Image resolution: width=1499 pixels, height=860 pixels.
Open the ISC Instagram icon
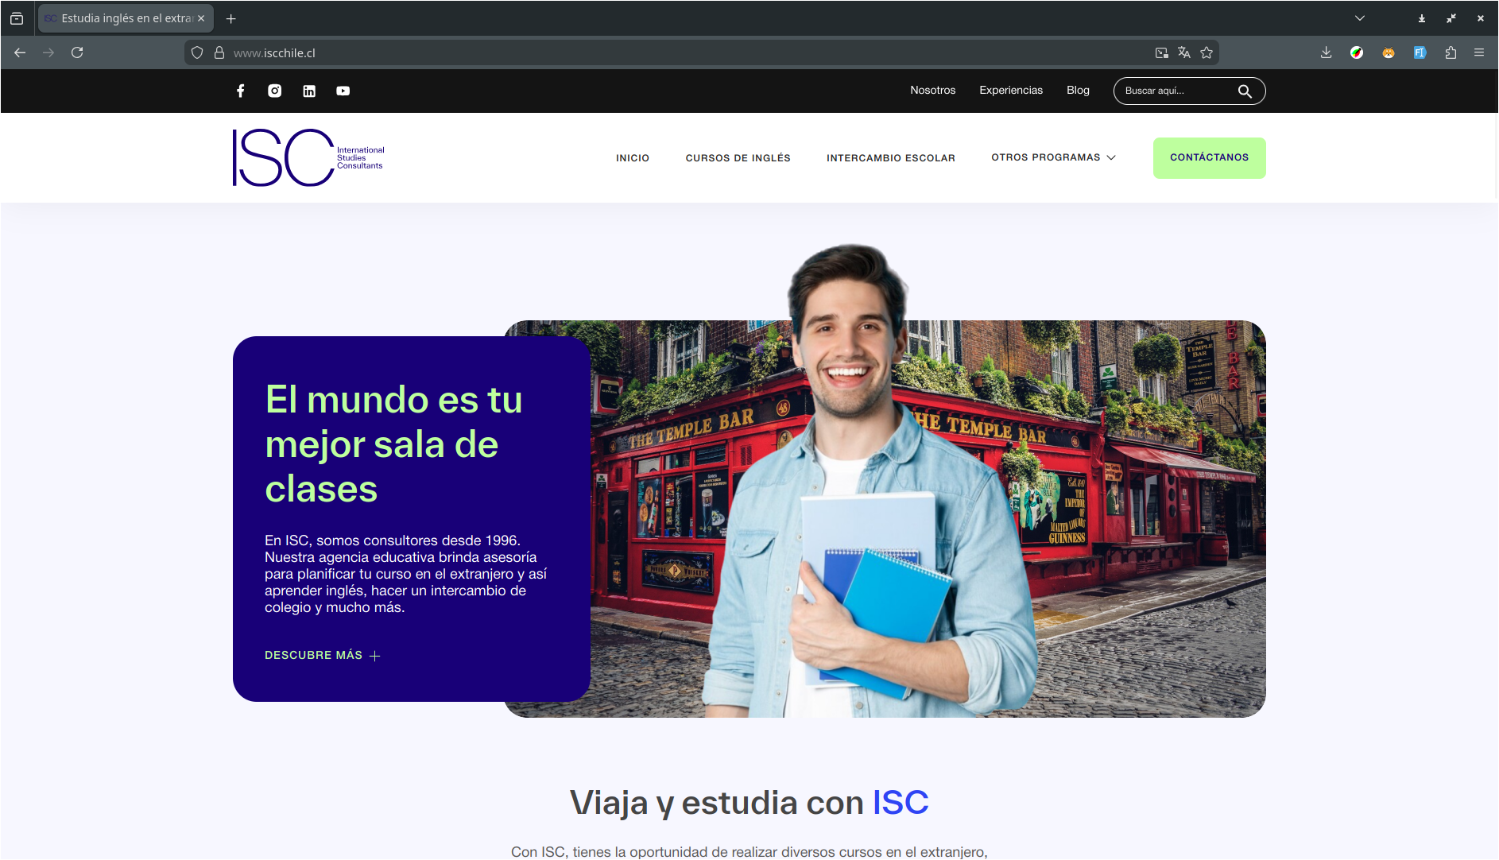[x=274, y=91]
